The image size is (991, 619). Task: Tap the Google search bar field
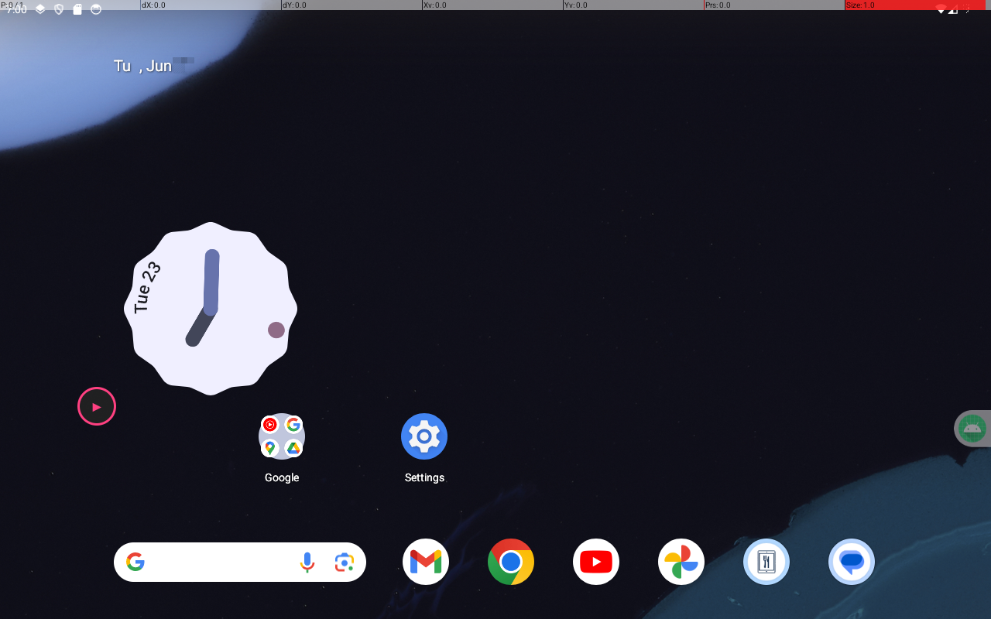pos(240,562)
